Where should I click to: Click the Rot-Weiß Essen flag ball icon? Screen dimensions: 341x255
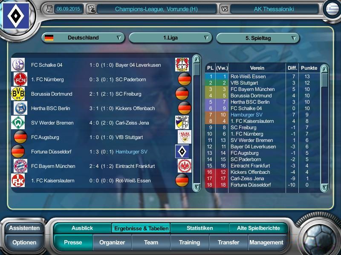pyautogui.click(x=182, y=180)
